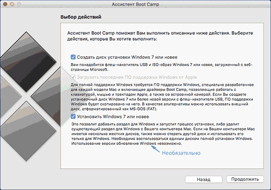This screenshot has width=271, height=190.
Task: Click the intro paragraph 'Ассистент Boot Camp поможет'
Action: (158, 36)
